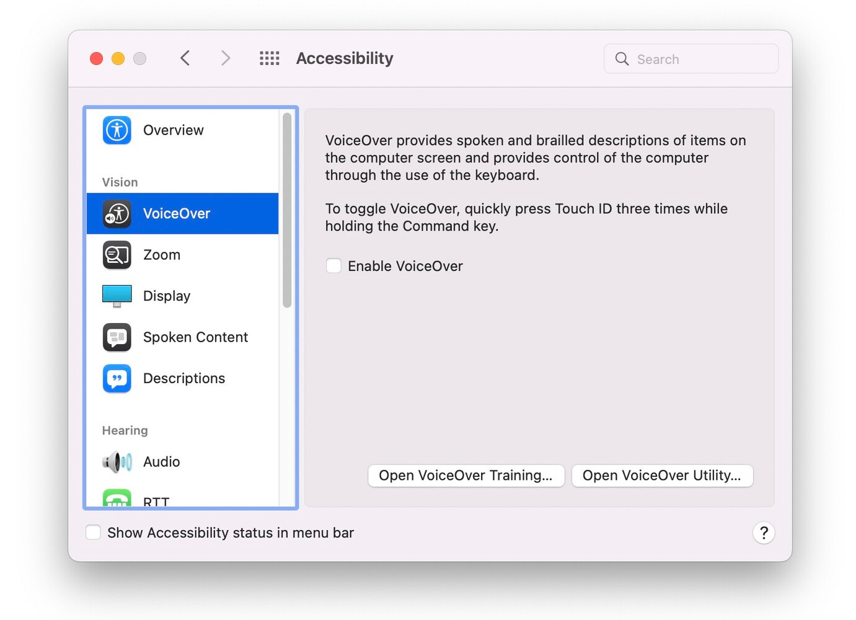The width and height of the screenshot is (856, 620).
Task: Go back with the left chevron
Action: tap(185, 58)
